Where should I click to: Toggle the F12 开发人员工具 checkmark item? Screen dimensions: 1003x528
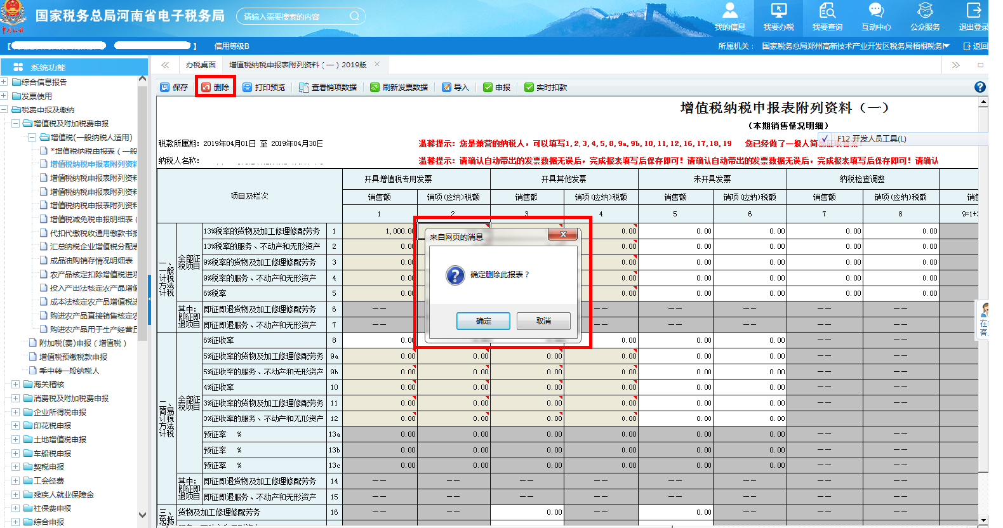click(x=825, y=138)
